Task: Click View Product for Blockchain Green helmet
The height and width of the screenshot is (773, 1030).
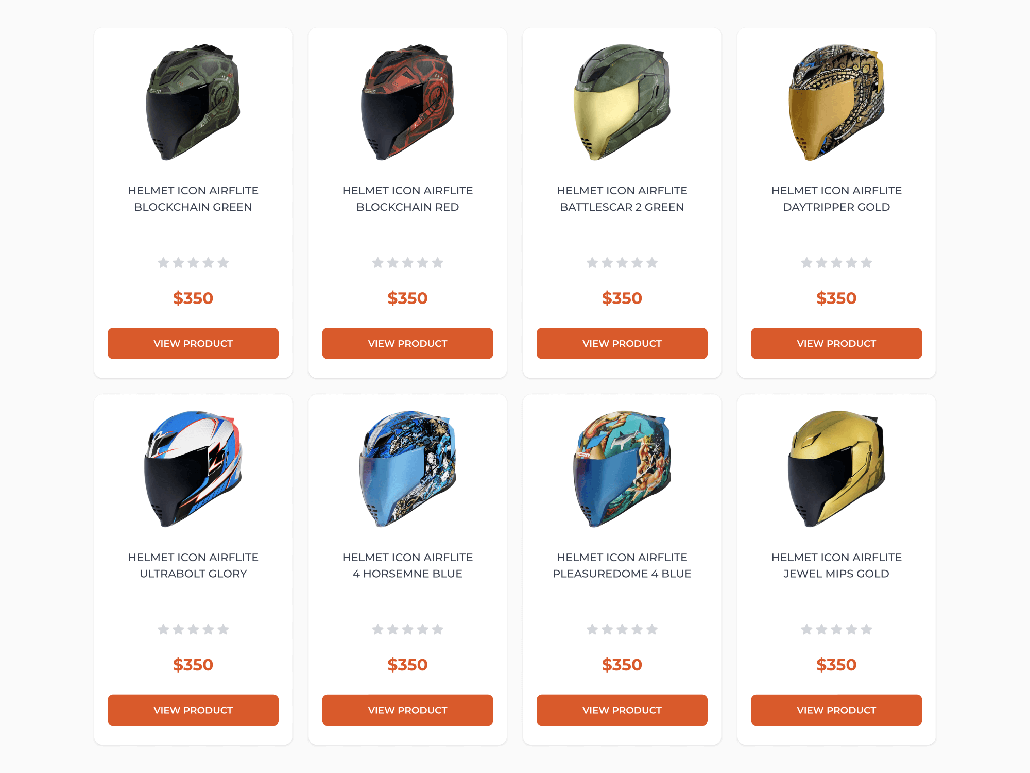Action: tap(193, 343)
